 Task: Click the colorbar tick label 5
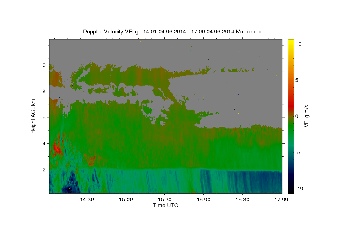(297, 80)
